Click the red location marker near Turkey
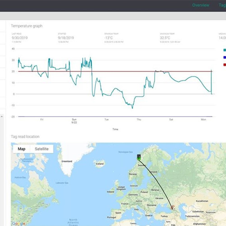 point(173,207)
